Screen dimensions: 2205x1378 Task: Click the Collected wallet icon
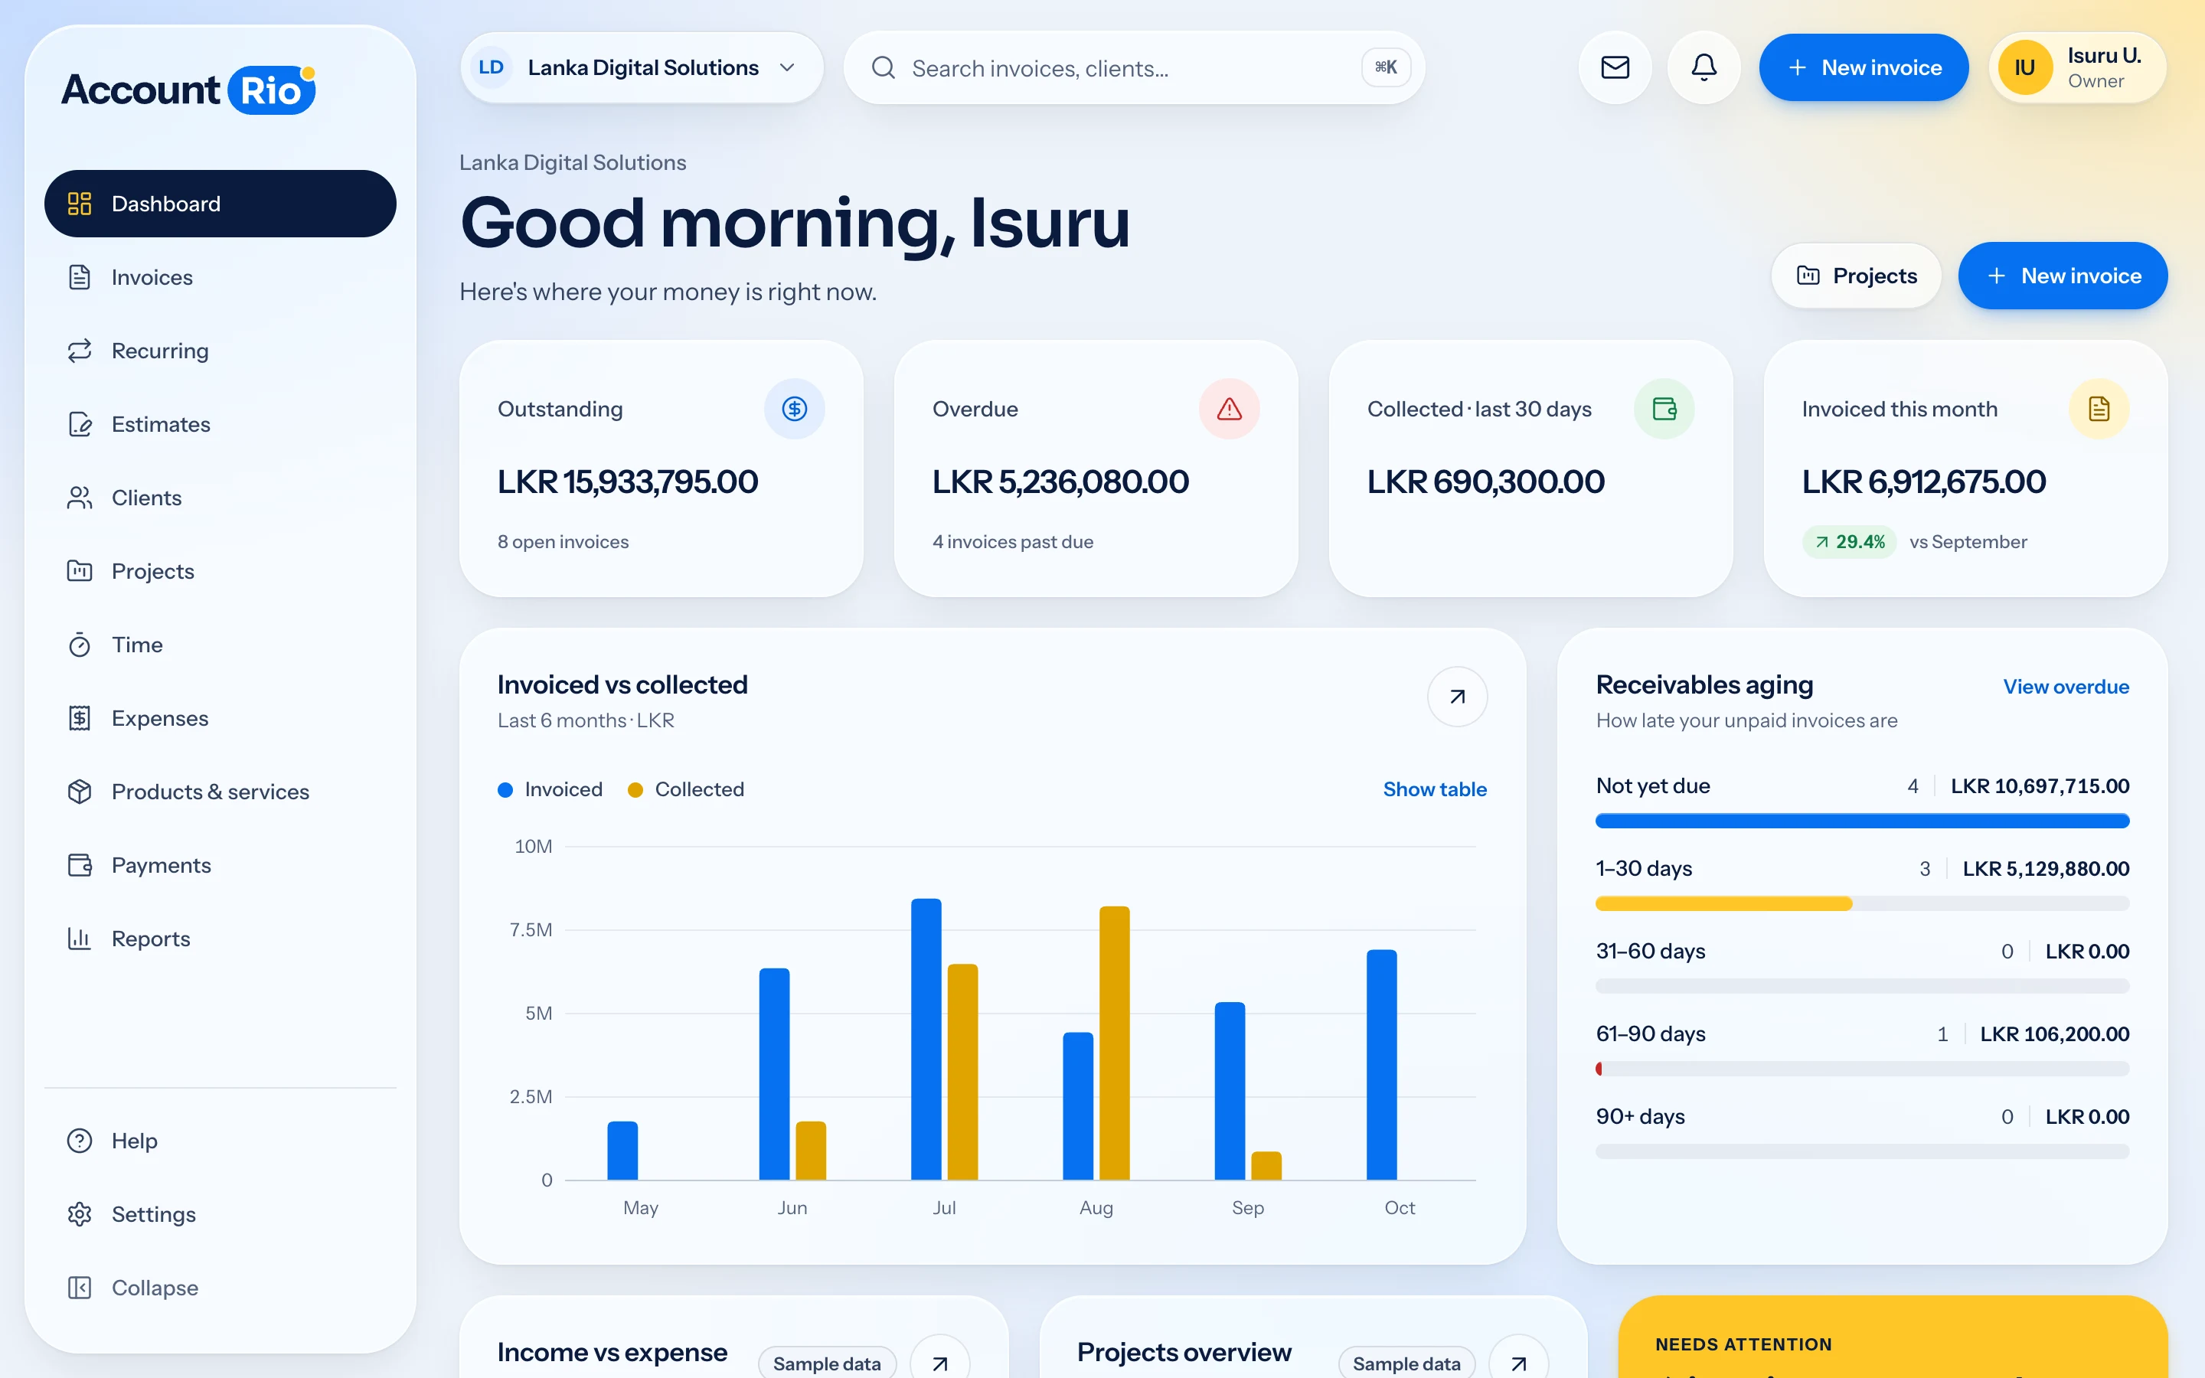click(1664, 410)
